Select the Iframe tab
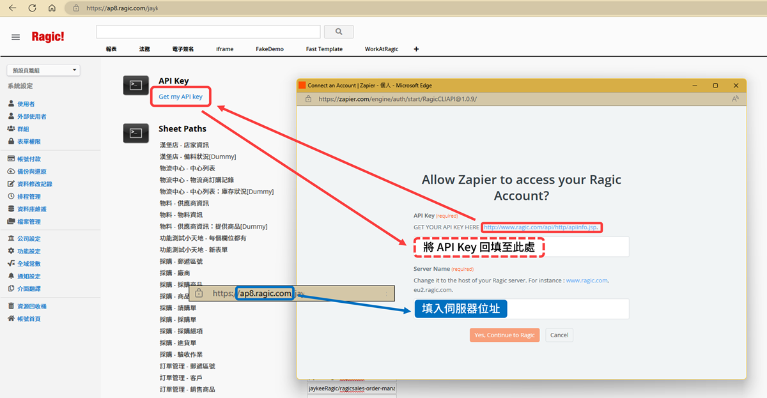 tap(225, 49)
